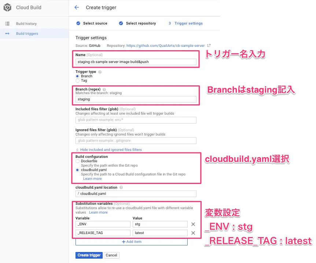Choose Dockerfile build configuration option

pos(77,161)
